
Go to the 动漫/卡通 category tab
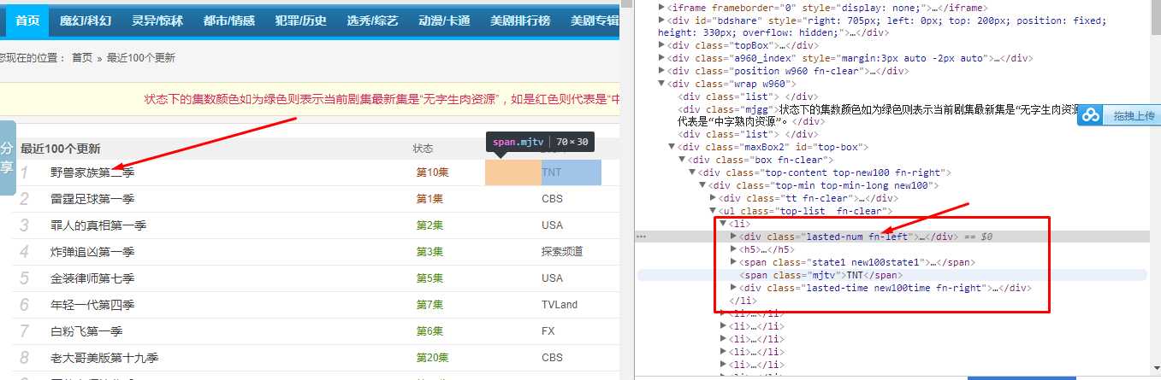click(445, 20)
